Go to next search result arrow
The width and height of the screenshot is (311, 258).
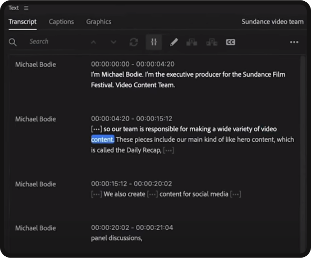pyautogui.click(x=114, y=42)
